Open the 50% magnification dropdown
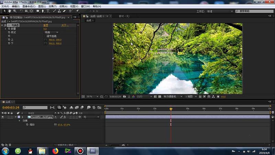Image resolution: width=275 pixels, height=155 pixels. (92, 97)
